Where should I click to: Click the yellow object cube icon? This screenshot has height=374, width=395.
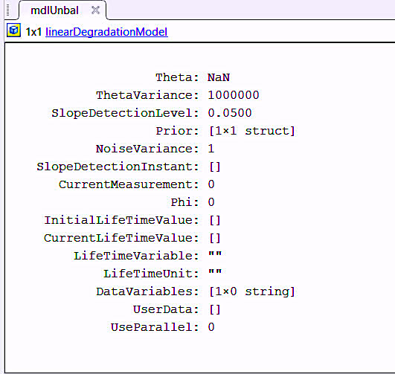click(x=13, y=30)
